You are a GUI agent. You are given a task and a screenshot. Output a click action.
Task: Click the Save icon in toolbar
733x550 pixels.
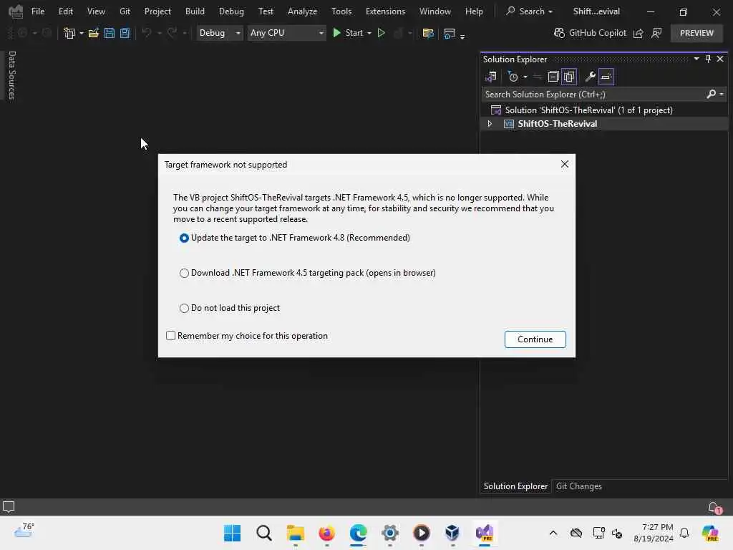pos(110,33)
